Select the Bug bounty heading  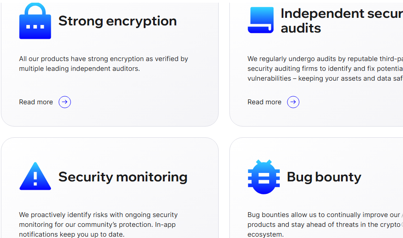[x=324, y=177]
